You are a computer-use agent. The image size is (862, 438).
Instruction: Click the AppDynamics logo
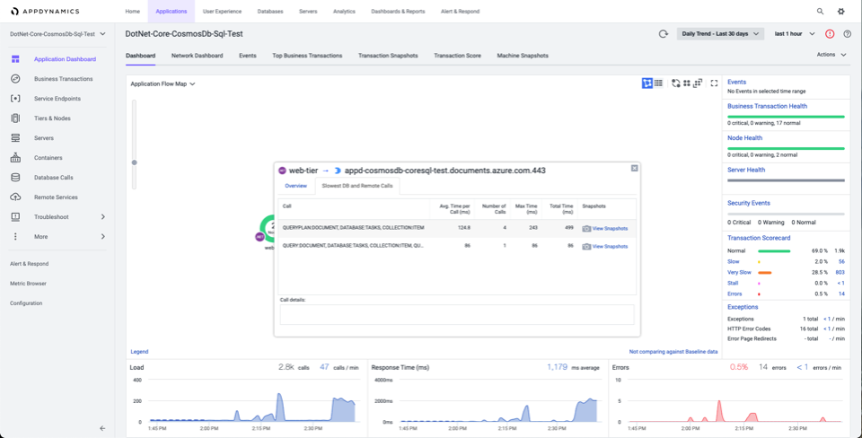pyautogui.click(x=45, y=11)
